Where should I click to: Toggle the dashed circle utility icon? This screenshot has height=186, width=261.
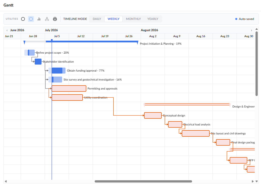coord(31,19)
